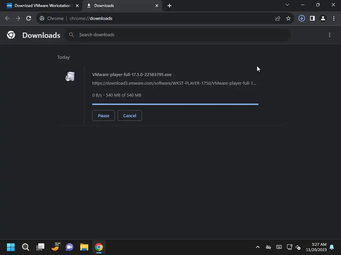Click the VMware installer file icon
Viewport: 341px width, 255px height.
tap(70, 77)
